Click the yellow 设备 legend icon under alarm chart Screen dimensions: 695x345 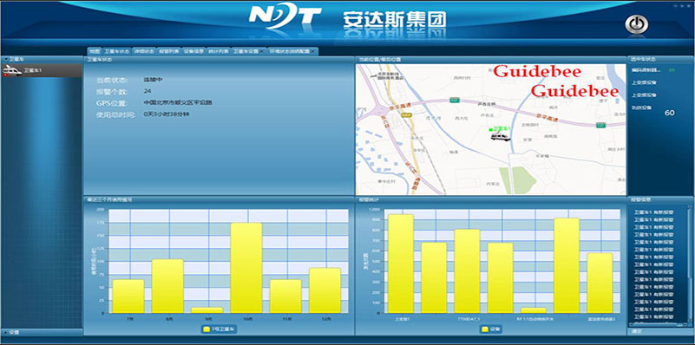point(484,329)
